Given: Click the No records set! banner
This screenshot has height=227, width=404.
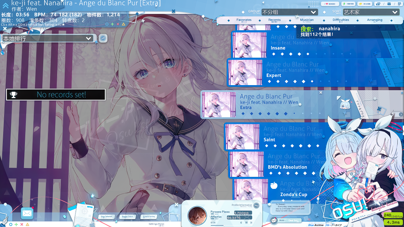Looking at the screenshot, I should 56,95.
